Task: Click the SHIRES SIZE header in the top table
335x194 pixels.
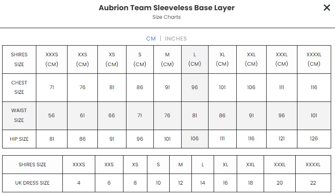Action: click(19, 59)
